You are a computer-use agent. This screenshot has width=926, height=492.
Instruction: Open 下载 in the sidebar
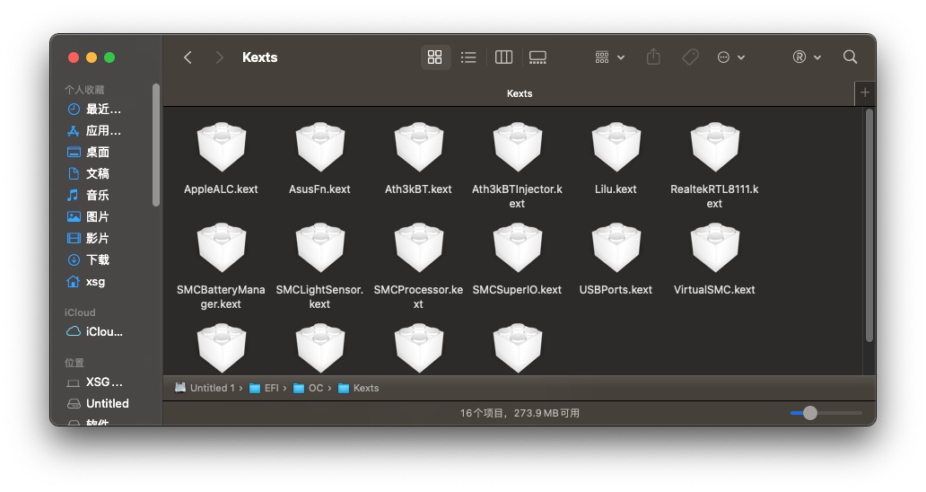(97, 259)
